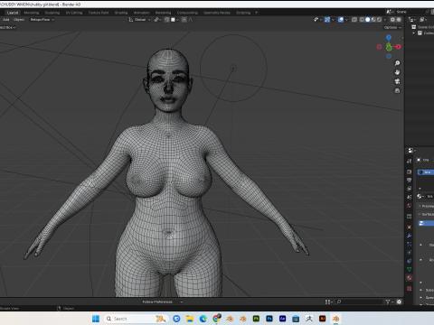434x325 pixels.
Task: Open the green Object Data tab
Action: [409, 269]
